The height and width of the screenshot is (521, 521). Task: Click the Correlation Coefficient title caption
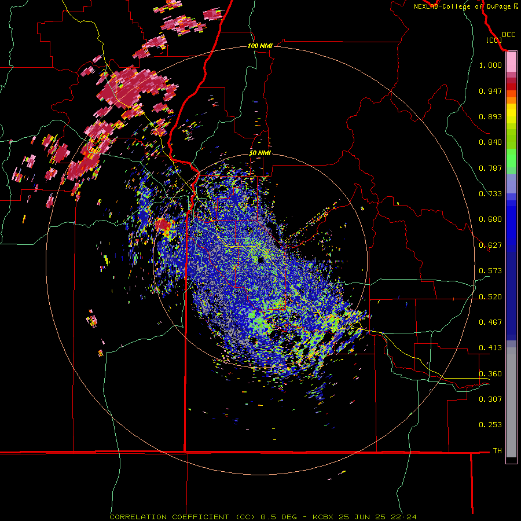click(263, 517)
